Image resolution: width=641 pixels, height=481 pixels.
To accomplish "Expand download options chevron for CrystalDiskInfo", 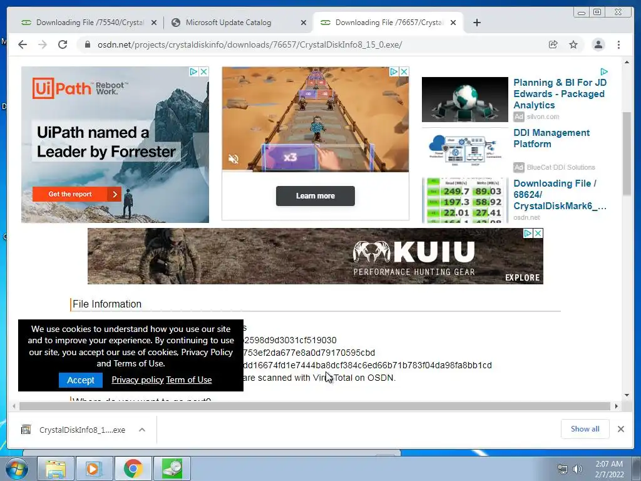I will click(x=142, y=430).
